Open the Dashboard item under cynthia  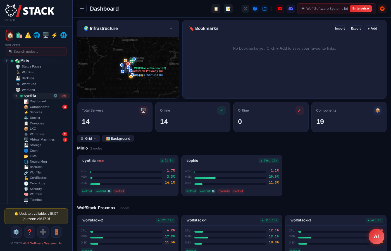coord(38,102)
